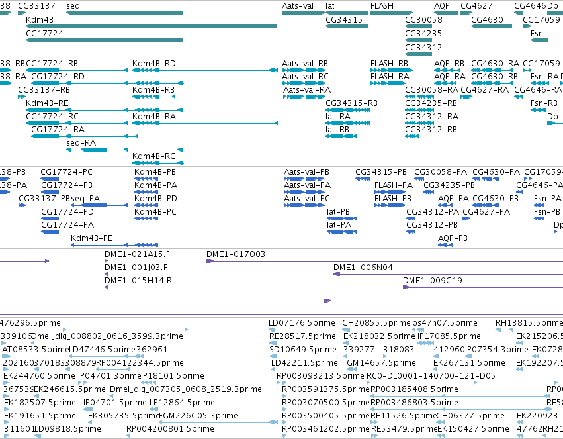Select transcript FLASH-RB
Image resolution: width=563 pixels, height=439 pixels.
[389, 64]
